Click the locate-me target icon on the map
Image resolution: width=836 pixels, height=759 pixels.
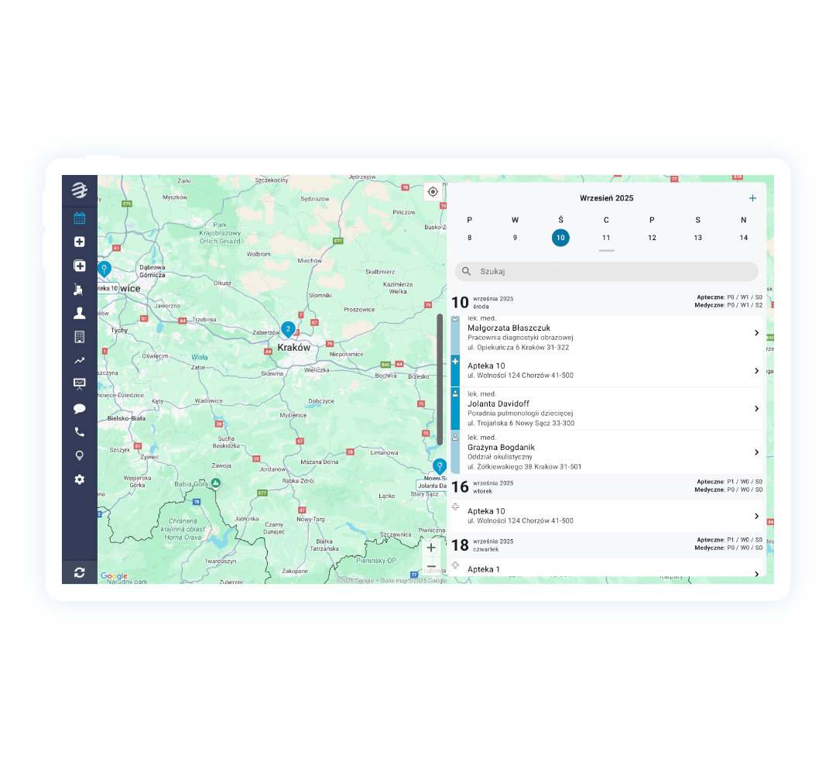pyautogui.click(x=433, y=191)
